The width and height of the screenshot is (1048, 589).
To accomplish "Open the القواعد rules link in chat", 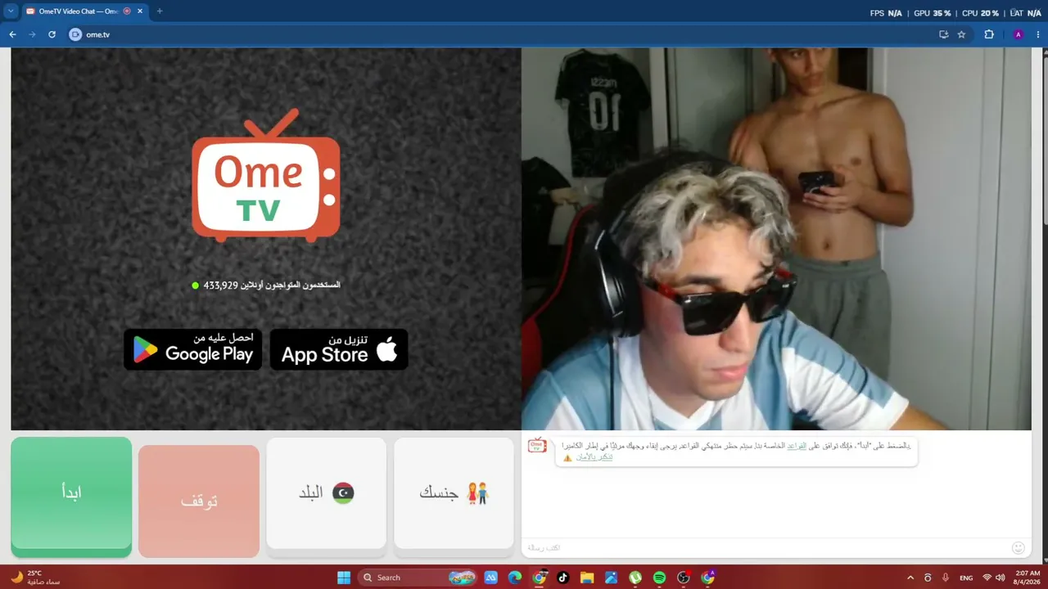I will tap(797, 446).
